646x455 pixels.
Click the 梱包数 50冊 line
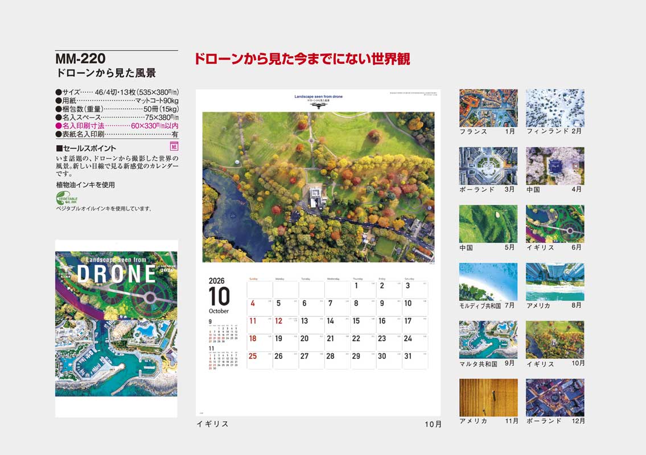117,109
